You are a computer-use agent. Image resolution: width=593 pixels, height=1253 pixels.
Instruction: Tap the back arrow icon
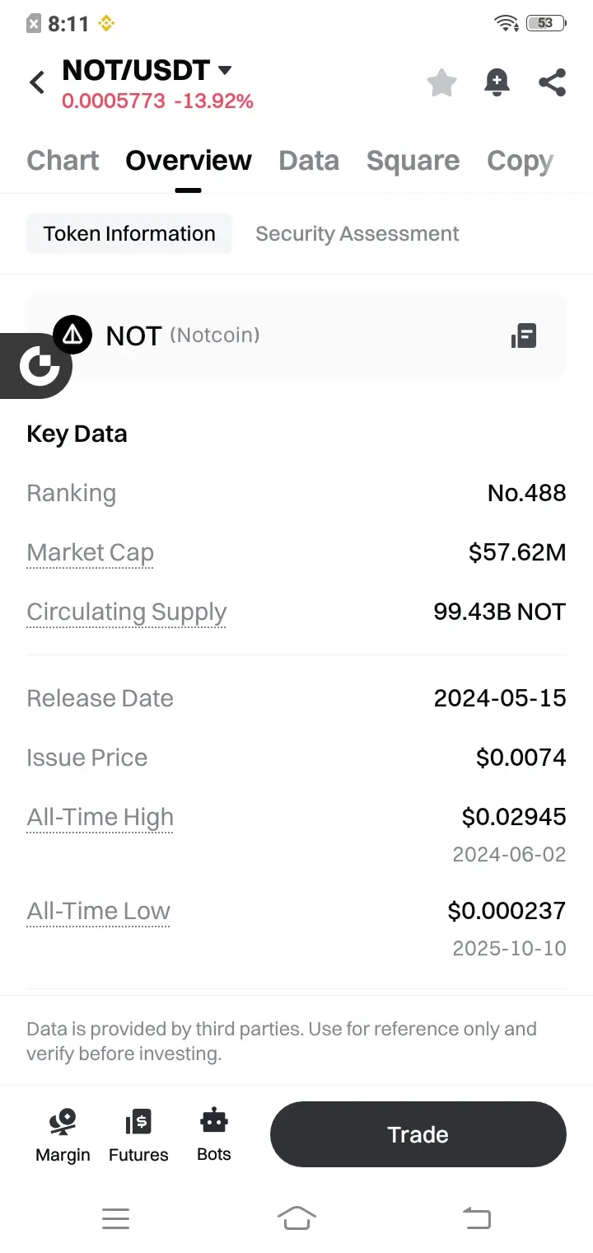pos(37,82)
